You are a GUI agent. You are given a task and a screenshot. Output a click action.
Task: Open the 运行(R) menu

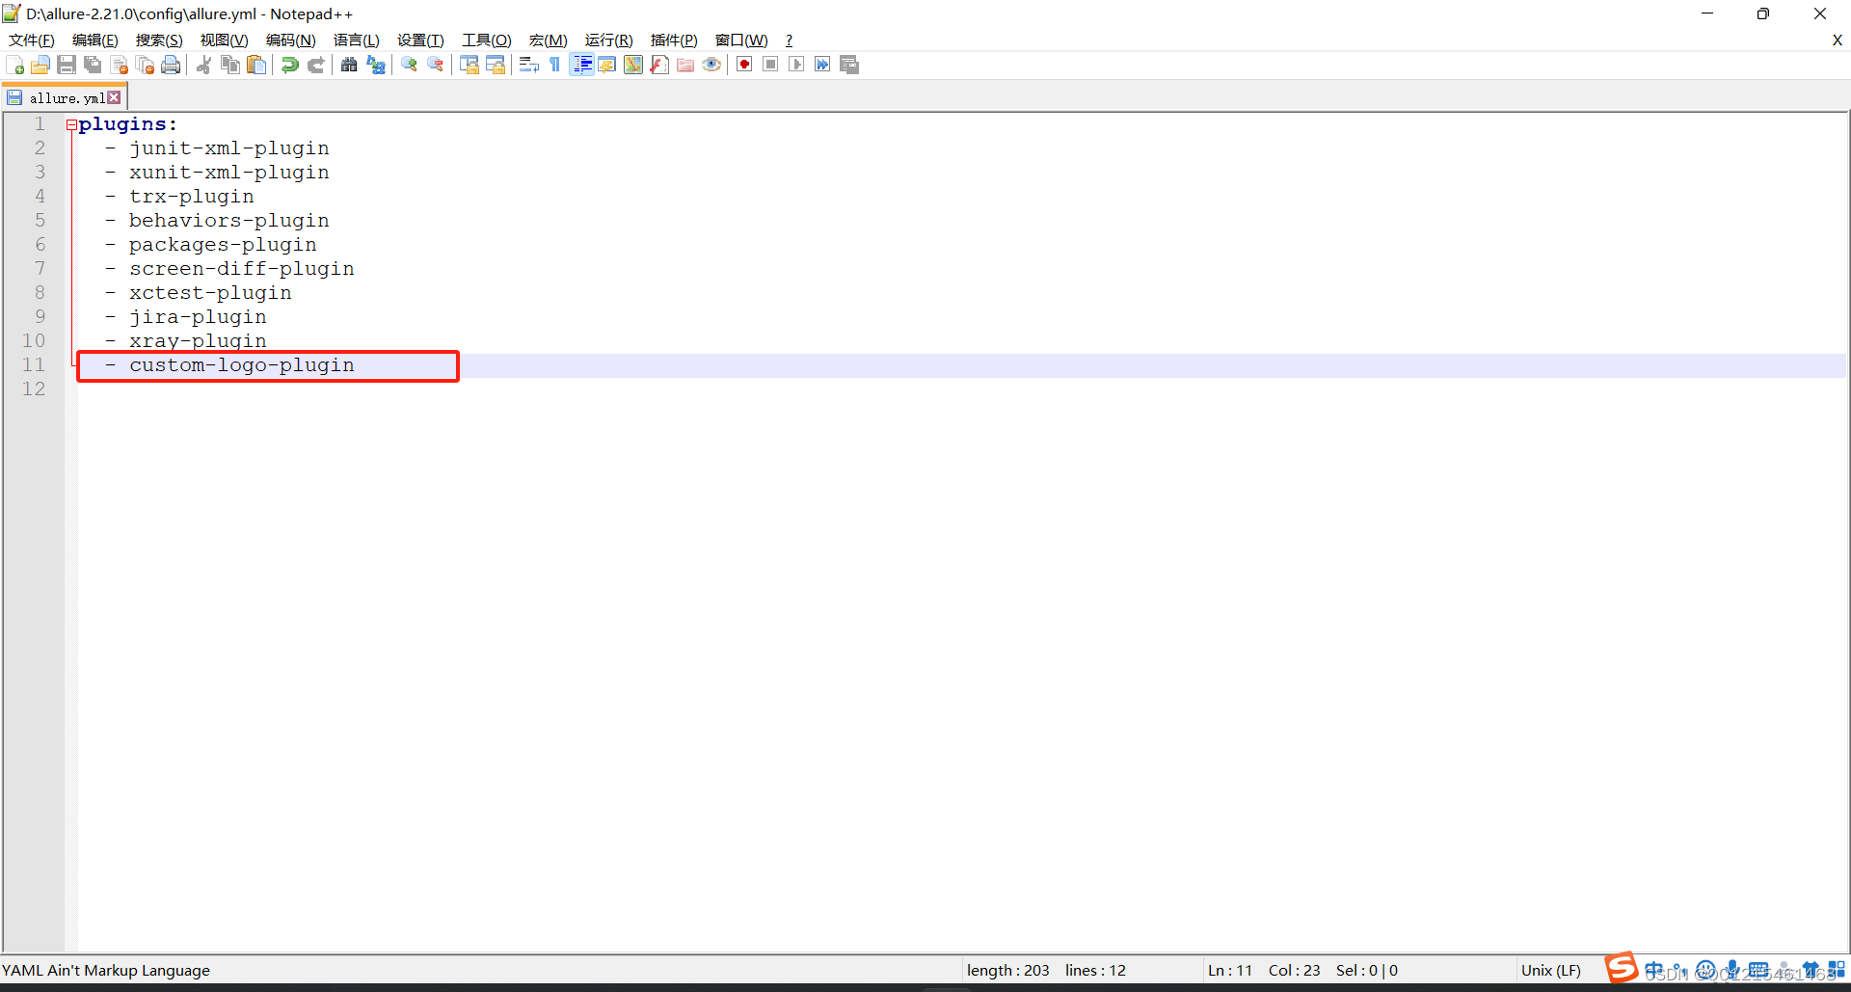609,40
